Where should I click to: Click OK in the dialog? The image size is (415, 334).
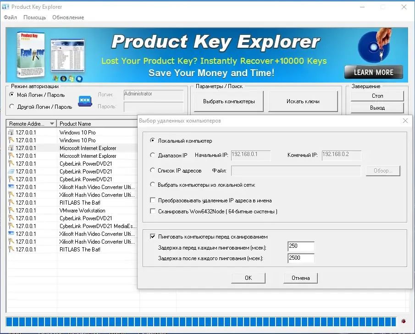click(248, 278)
